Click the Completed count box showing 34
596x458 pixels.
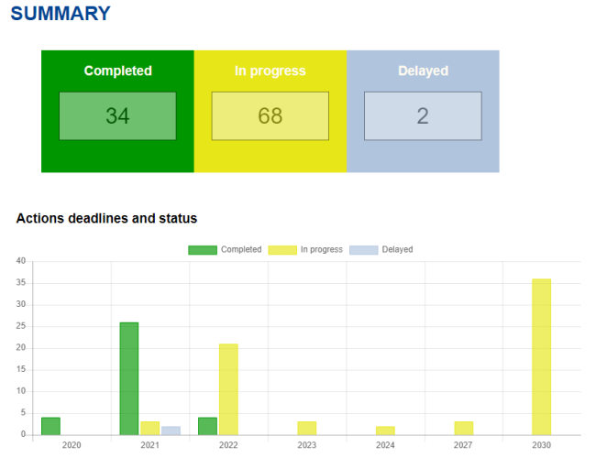click(x=117, y=115)
